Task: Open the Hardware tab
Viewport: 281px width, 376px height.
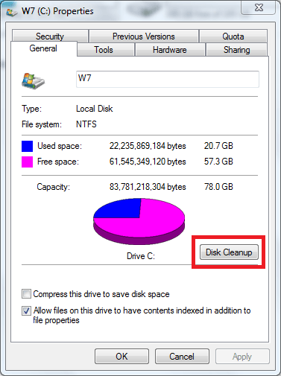Action: pos(170,50)
